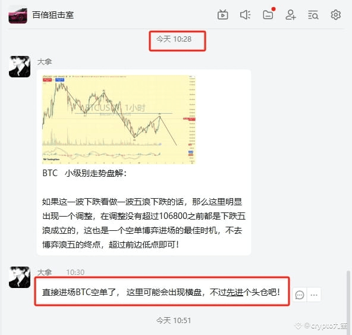Click the 百倍狙击室 group avatar
Viewport: 352px width, 335px height.
[18, 15]
